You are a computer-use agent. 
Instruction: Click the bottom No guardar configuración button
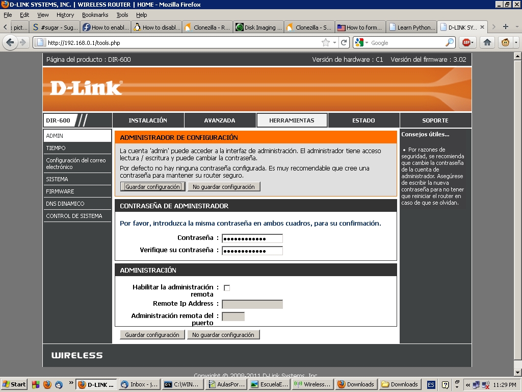tap(223, 335)
